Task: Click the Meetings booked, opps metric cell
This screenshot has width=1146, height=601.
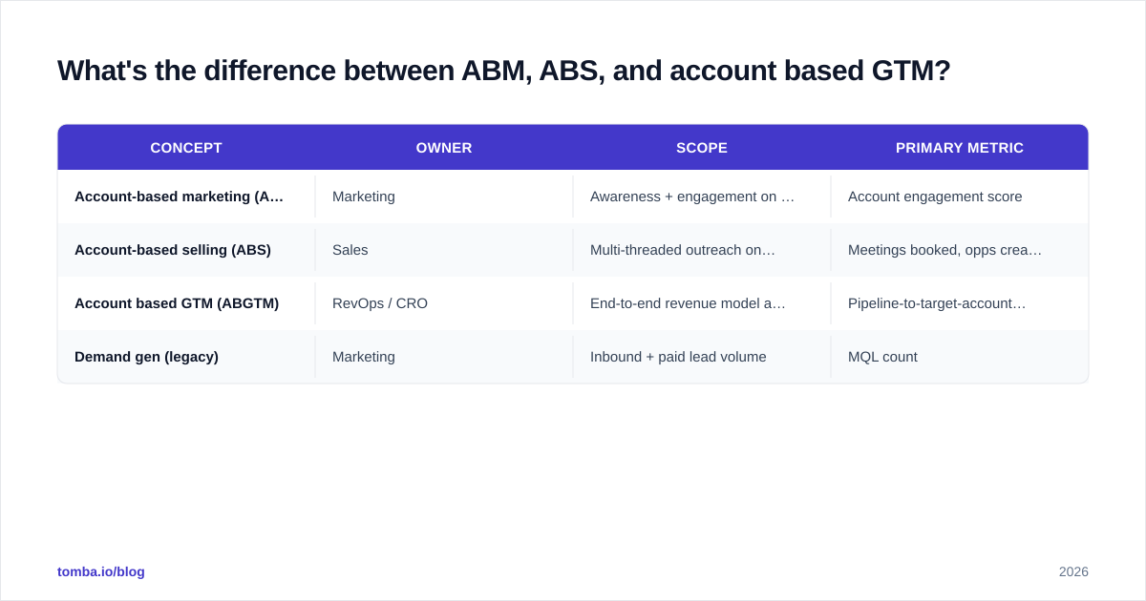Action: pos(960,250)
